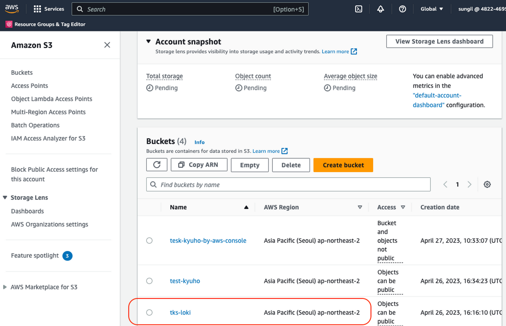Select the test-kyuho bucket radio button

click(149, 281)
